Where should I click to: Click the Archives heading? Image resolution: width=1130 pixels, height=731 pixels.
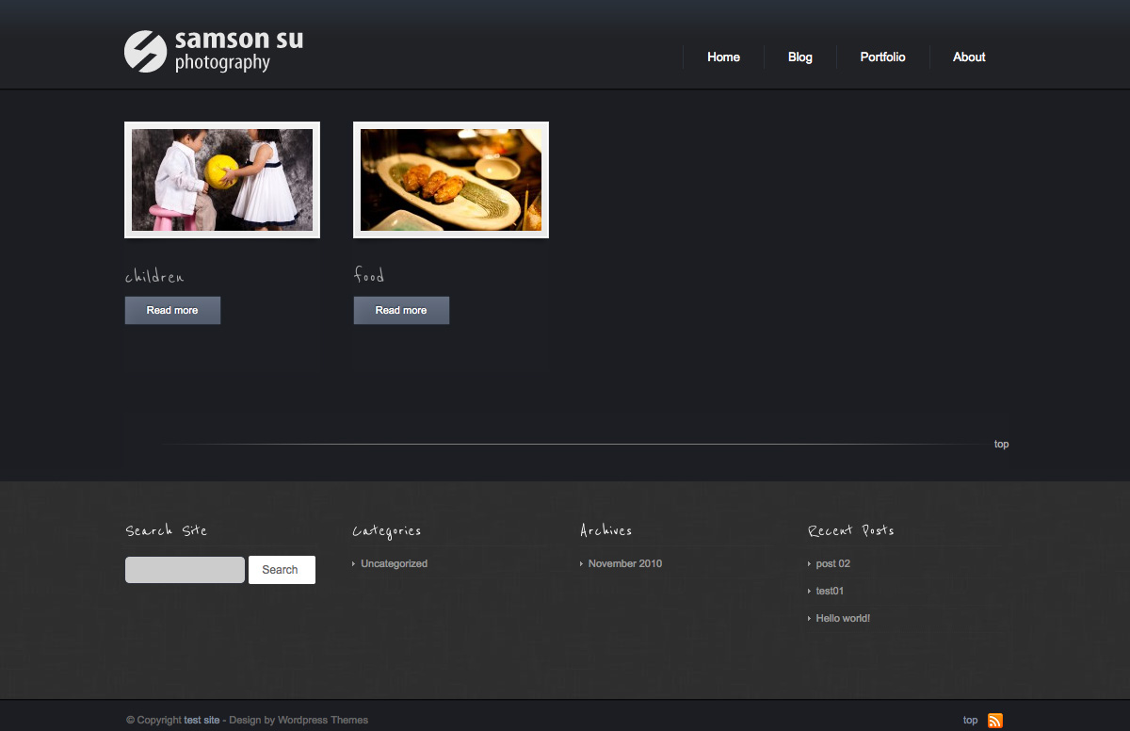pyautogui.click(x=606, y=531)
